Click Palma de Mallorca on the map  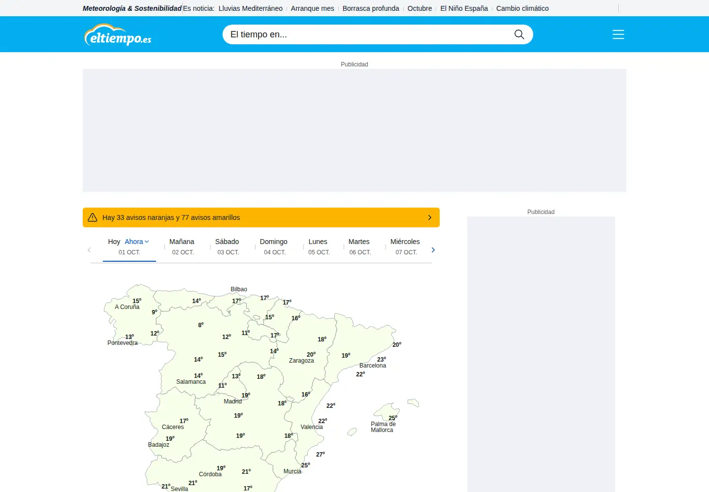[x=383, y=427]
